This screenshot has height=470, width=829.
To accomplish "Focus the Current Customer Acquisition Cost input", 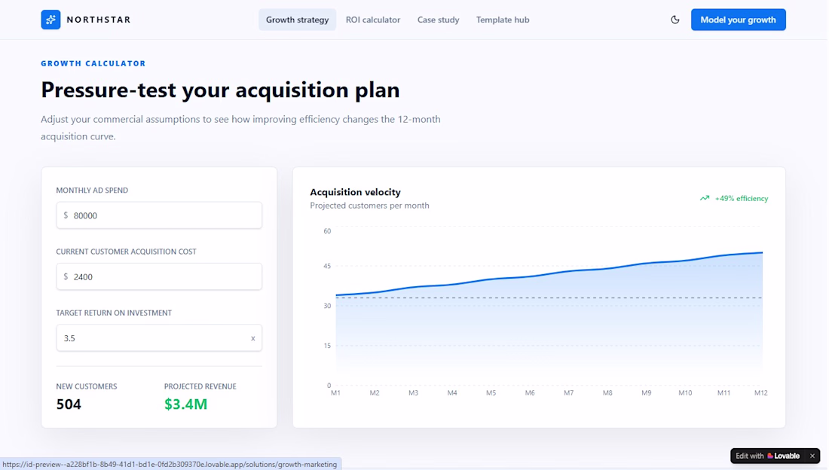I will click(159, 276).
